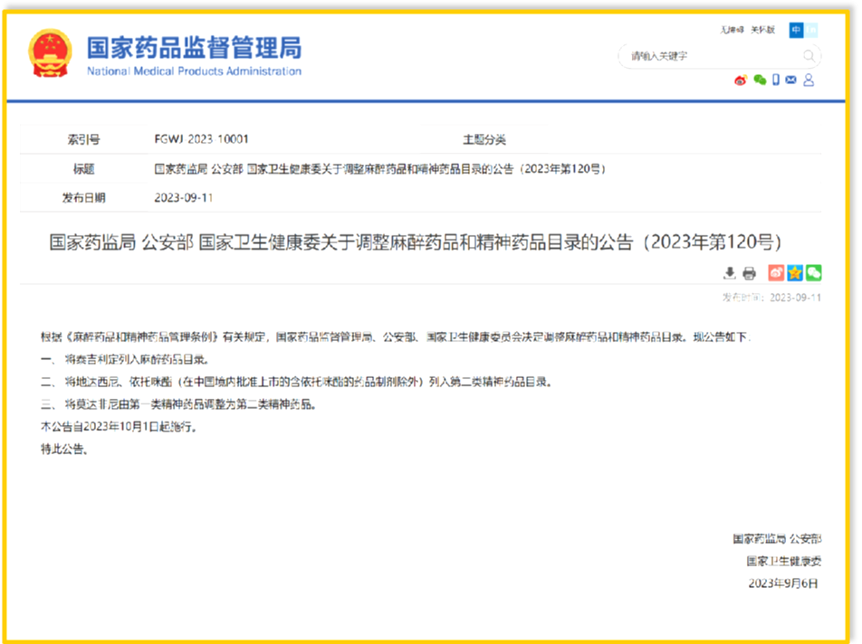The width and height of the screenshot is (862, 644).
Task: Click the magnifier search icon
Action: tap(809, 55)
